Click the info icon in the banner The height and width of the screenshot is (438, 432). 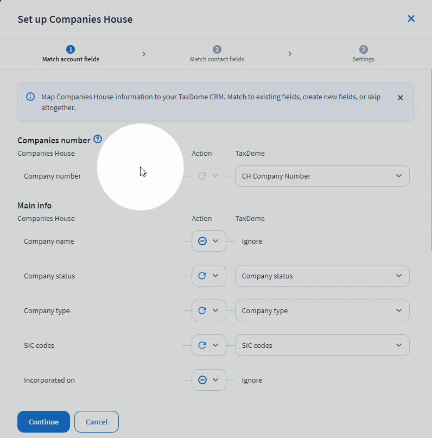(x=30, y=97)
